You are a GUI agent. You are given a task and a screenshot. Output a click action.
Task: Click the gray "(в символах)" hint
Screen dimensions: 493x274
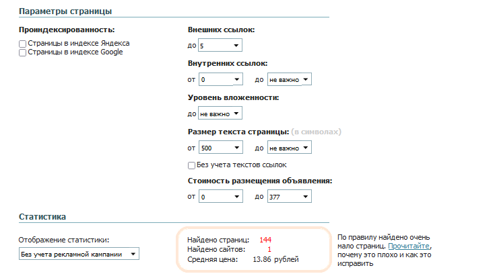(317, 132)
